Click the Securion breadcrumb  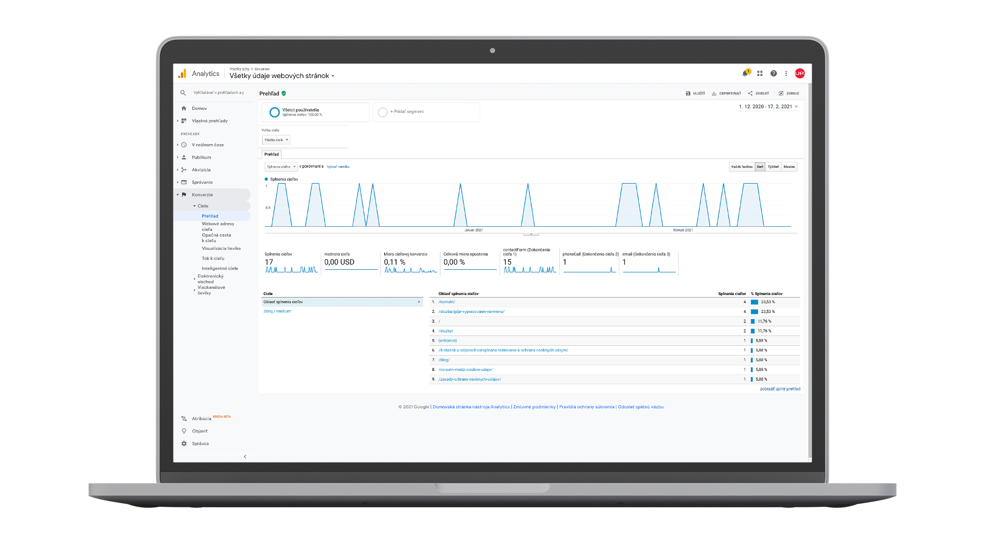coord(262,69)
